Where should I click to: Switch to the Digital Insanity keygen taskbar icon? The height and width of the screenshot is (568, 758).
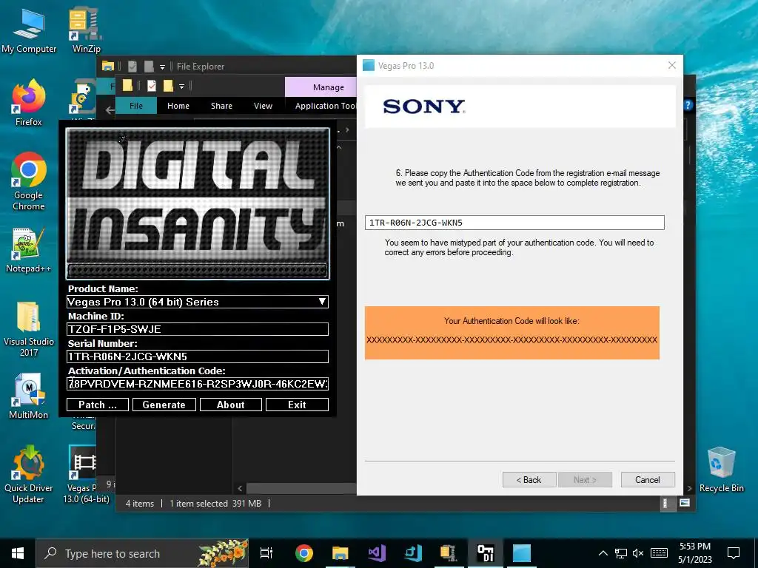coord(486,553)
